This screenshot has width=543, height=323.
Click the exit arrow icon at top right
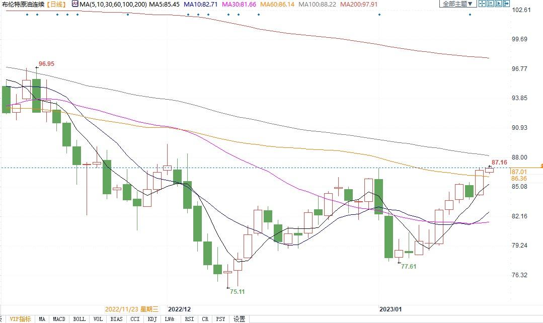pyautogui.click(x=507, y=4)
